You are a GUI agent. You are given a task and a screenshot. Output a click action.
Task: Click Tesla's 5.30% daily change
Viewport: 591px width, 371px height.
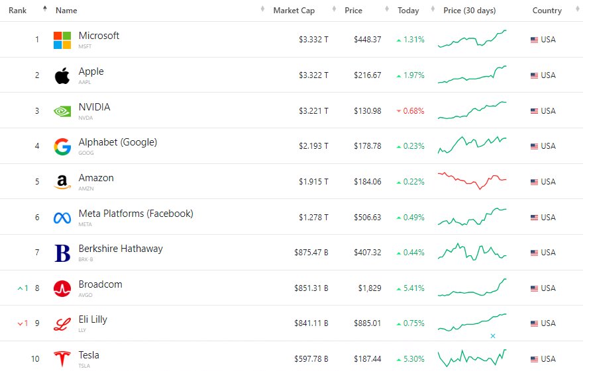pos(411,359)
